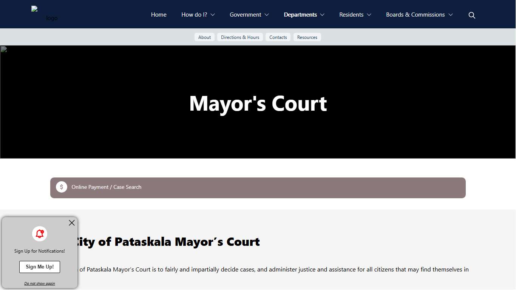Expand the Boards & Commissions menu
The height and width of the screenshot is (290, 516).
[419, 14]
